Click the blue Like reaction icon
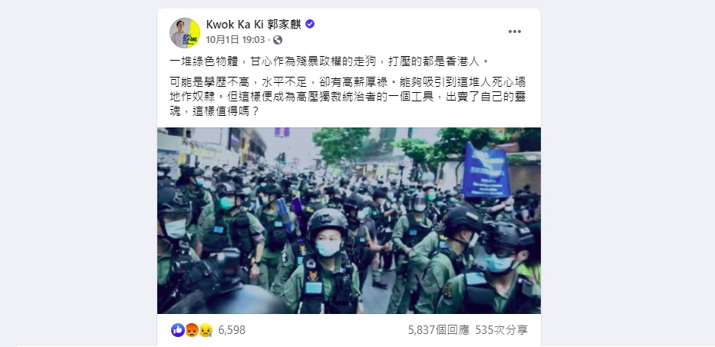 [178, 329]
